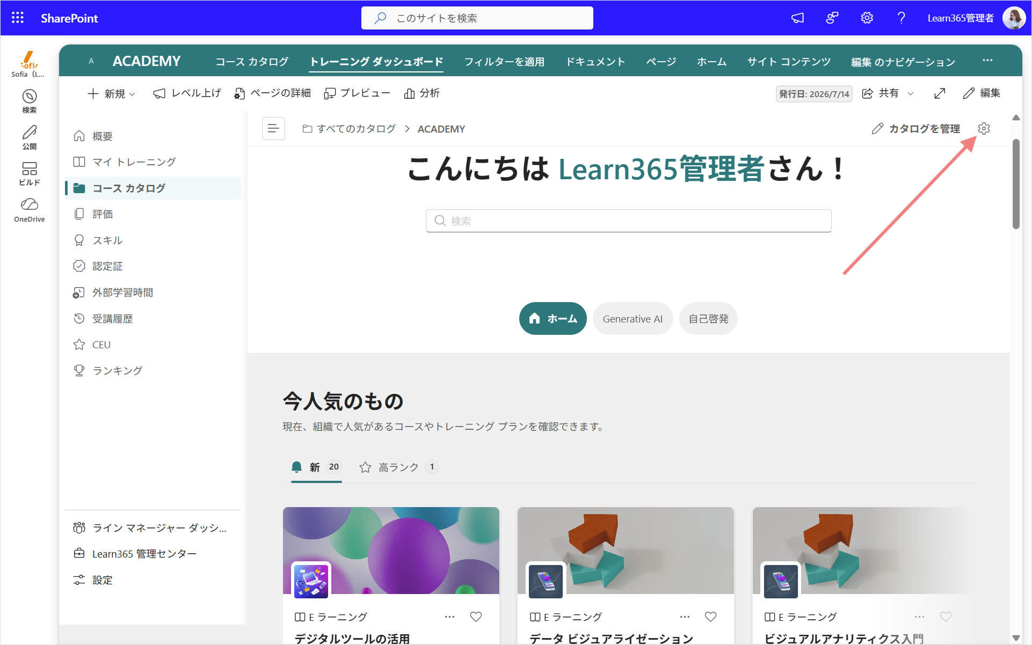
Task: Click the vertical scrollbar thumb on the page
Action: click(x=1016, y=184)
